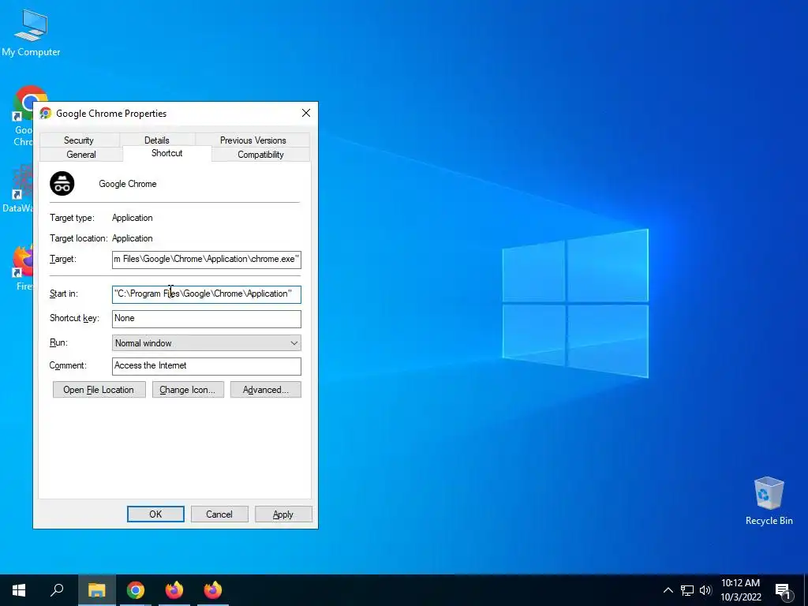
Task: Open taskbar search magnifier
Action: (57, 590)
